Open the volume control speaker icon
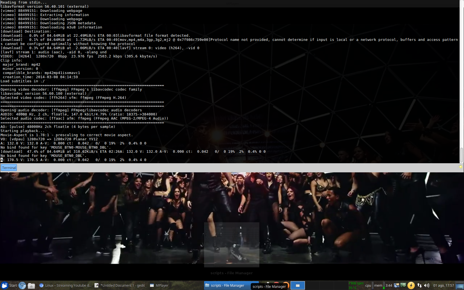 point(427,285)
